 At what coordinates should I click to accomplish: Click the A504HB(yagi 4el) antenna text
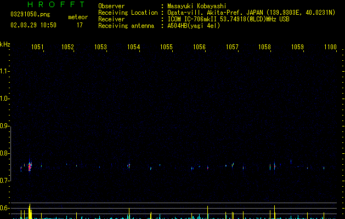coord(194,26)
